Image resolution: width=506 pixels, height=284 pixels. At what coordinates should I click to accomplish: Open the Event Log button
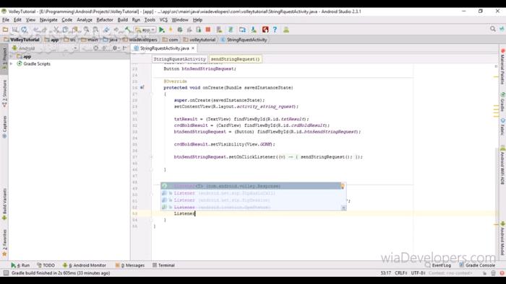click(x=438, y=265)
